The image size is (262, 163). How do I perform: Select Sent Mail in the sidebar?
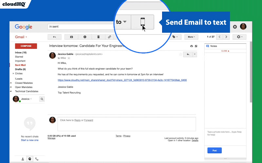(x=20, y=65)
